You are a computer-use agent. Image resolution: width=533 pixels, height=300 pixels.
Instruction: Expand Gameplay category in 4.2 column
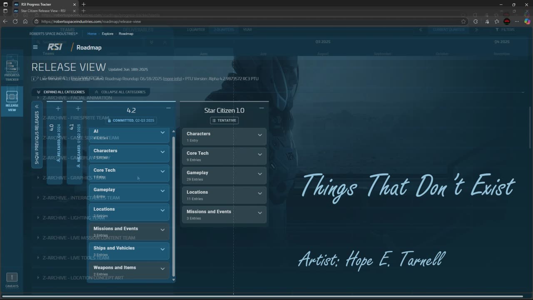129,192
